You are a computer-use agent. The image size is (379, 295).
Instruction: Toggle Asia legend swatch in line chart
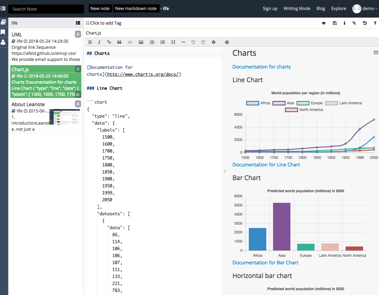tap(279, 103)
